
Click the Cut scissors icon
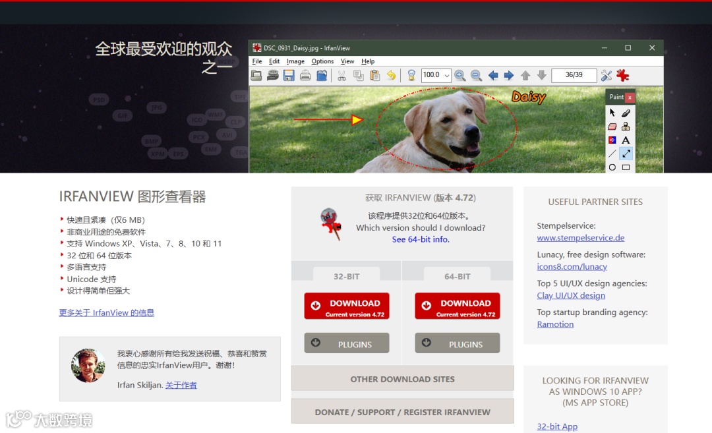click(341, 75)
